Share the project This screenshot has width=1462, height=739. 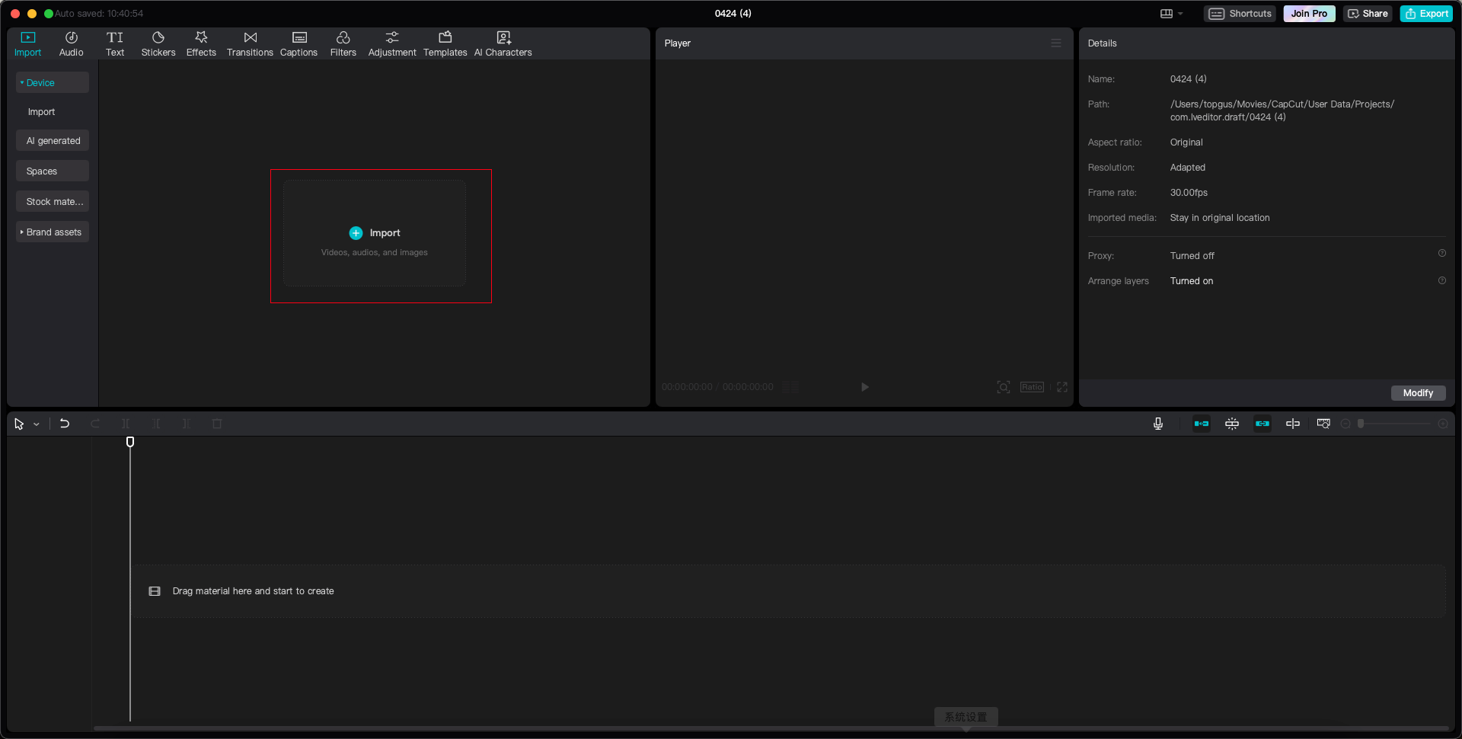1368,14
